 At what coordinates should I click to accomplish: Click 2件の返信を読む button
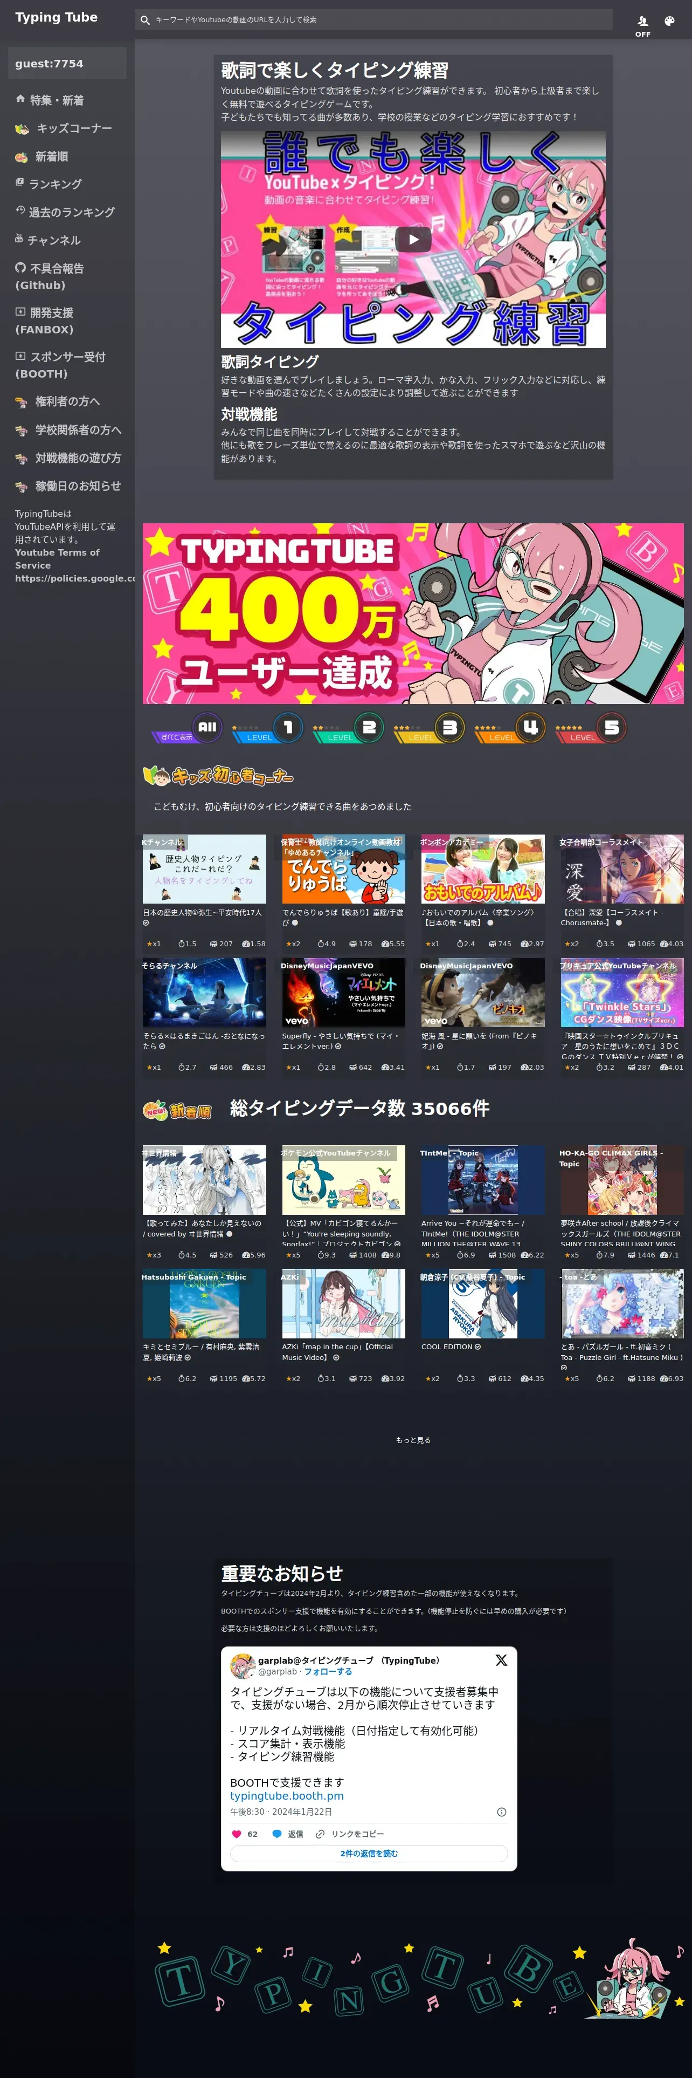[x=369, y=1853]
